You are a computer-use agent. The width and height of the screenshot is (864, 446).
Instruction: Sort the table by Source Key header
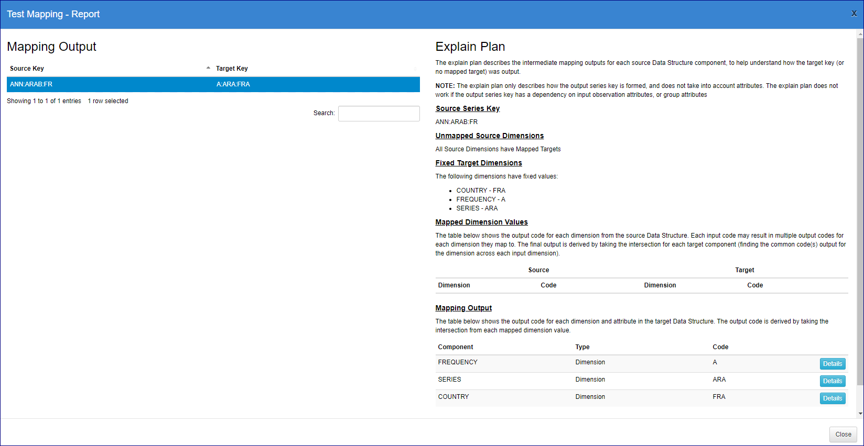point(27,69)
